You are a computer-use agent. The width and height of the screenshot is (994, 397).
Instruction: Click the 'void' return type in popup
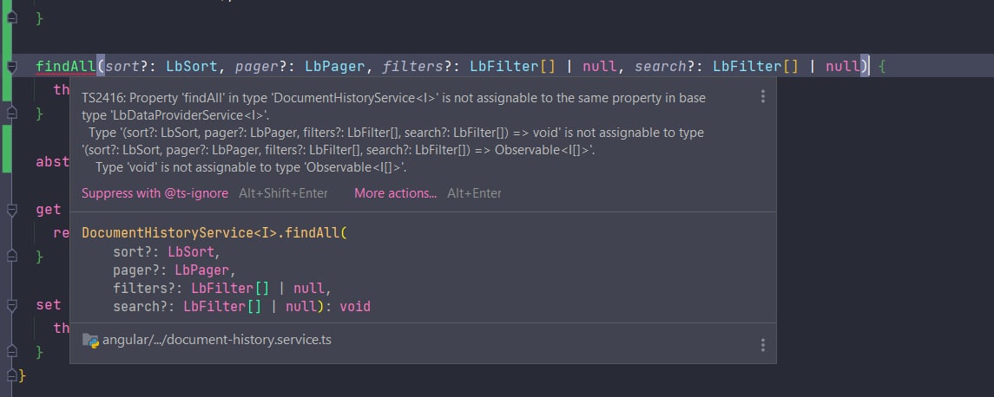coord(355,307)
